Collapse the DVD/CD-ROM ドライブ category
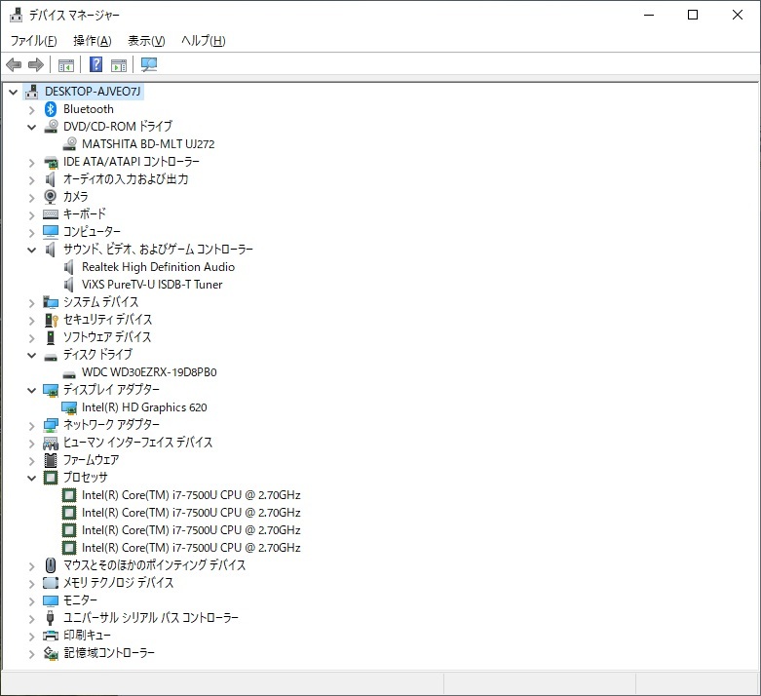This screenshot has height=696, width=761. pos(32,127)
